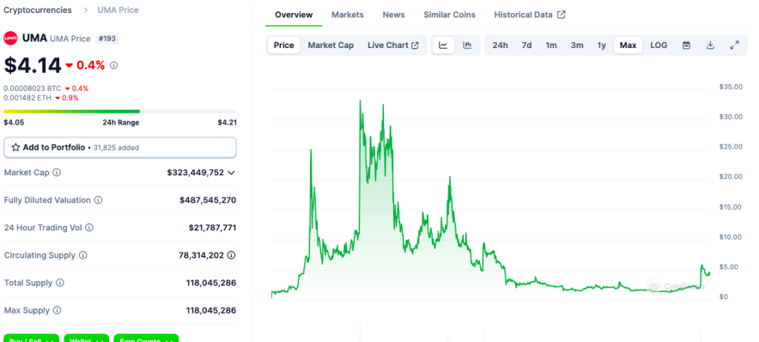Download chart data icon
Viewport: 759px width, 342px height.
[x=710, y=46]
